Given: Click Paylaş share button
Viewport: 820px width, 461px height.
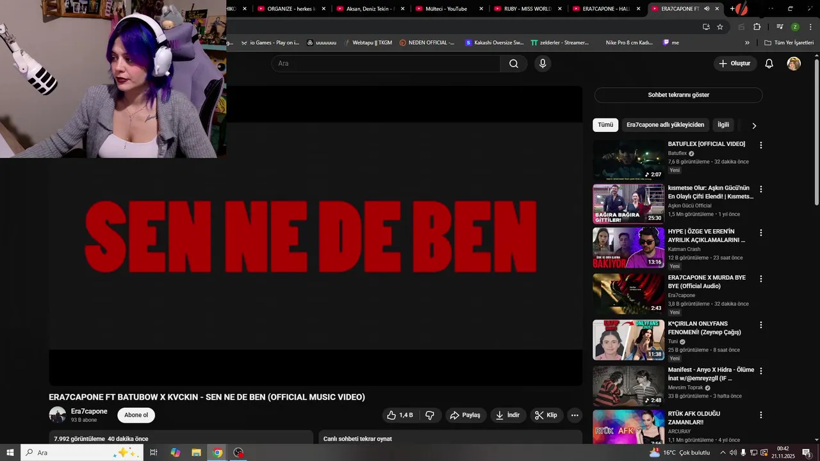Looking at the screenshot, I should pyautogui.click(x=466, y=415).
